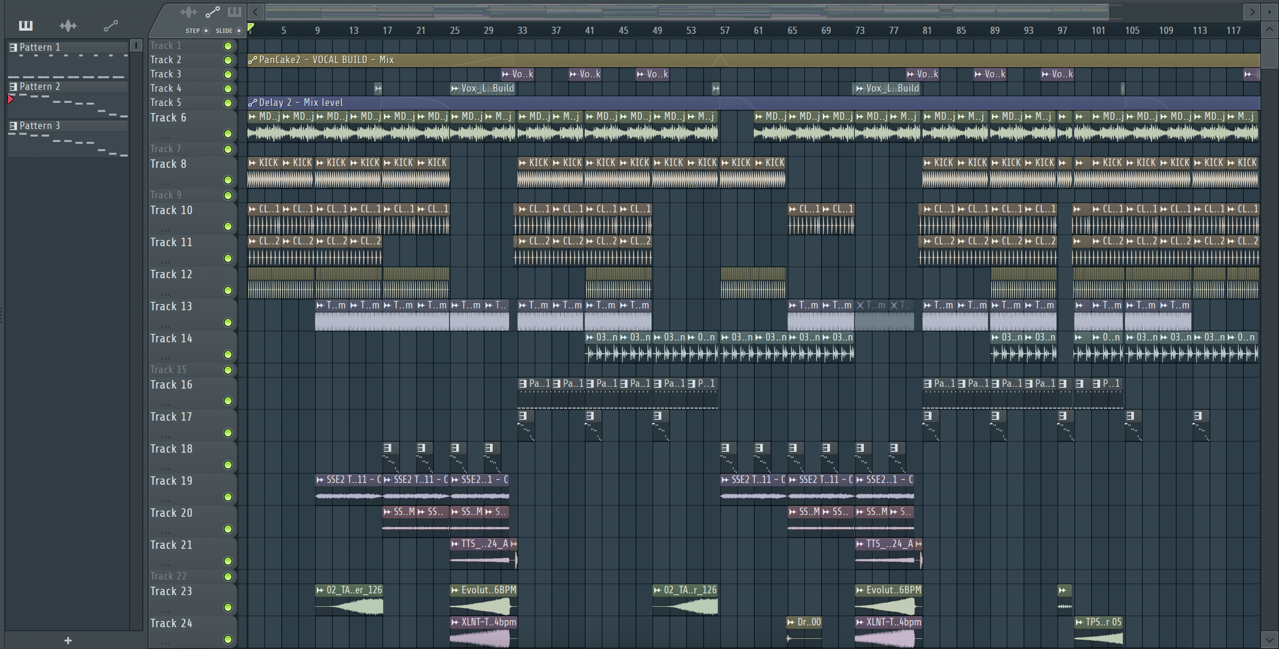Select automation clip focus above track headers
This screenshot has width=1279, height=649.
213,12
